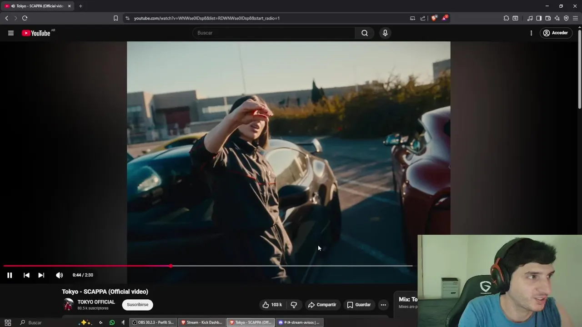Click taskbar speaker volume icon
The height and width of the screenshot is (327, 582).
[123, 322]
